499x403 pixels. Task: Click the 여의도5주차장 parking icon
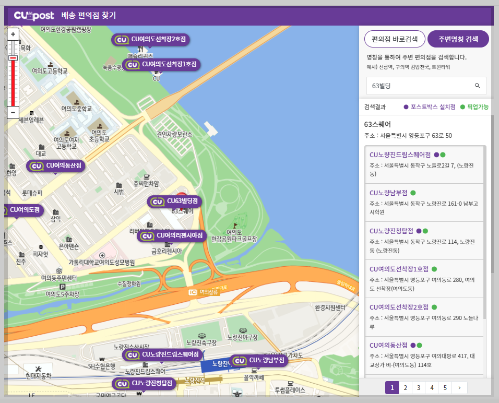(x=63, y=287)
